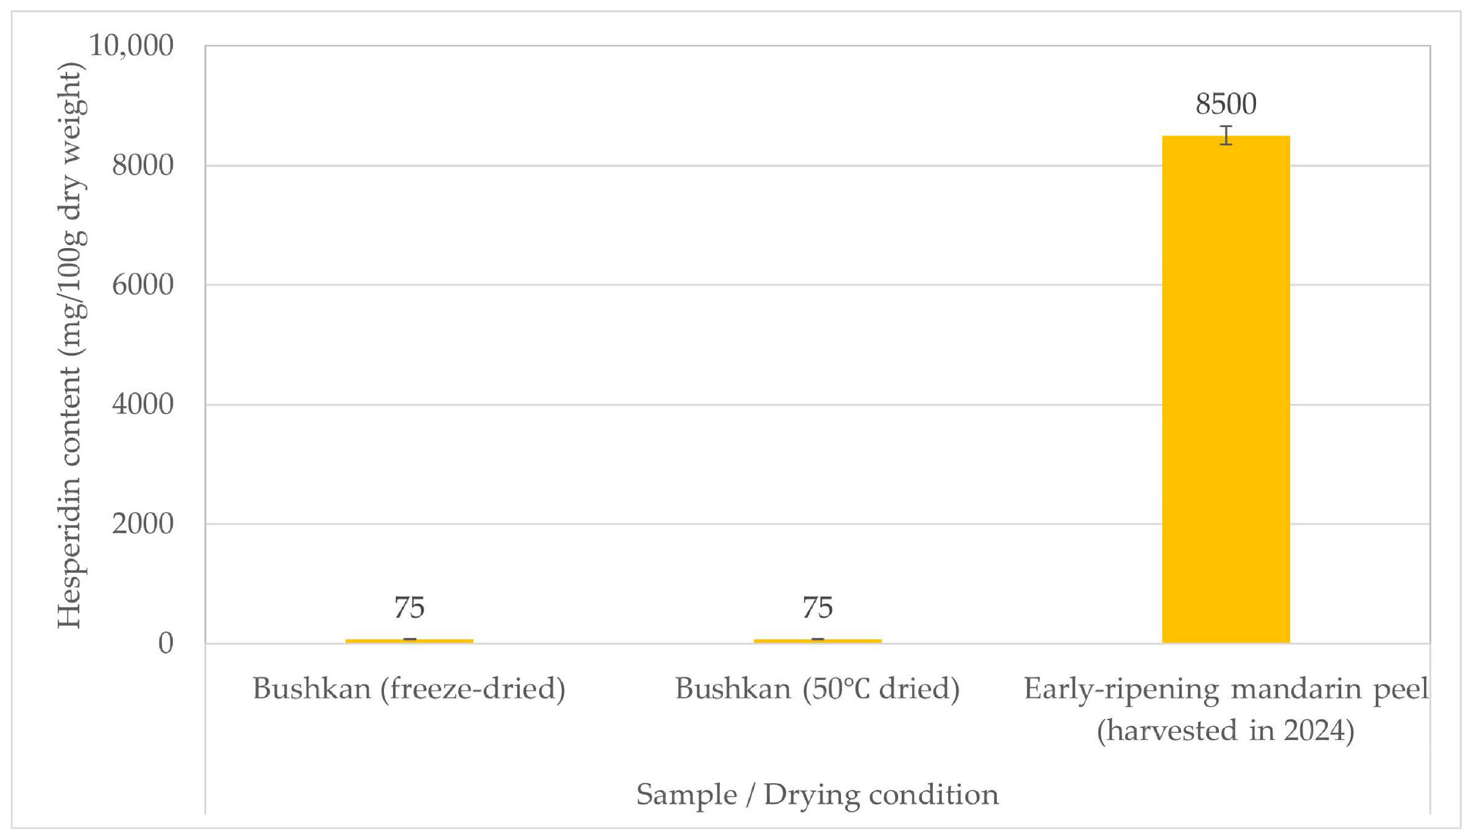Select the horizontal gridline at 4000

pyautogui.click(x=669, y=404)
